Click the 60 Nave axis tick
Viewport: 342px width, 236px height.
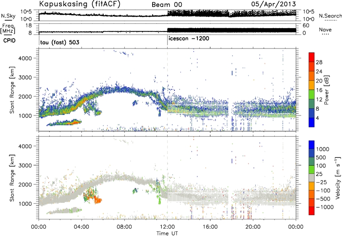click(306, 26)
